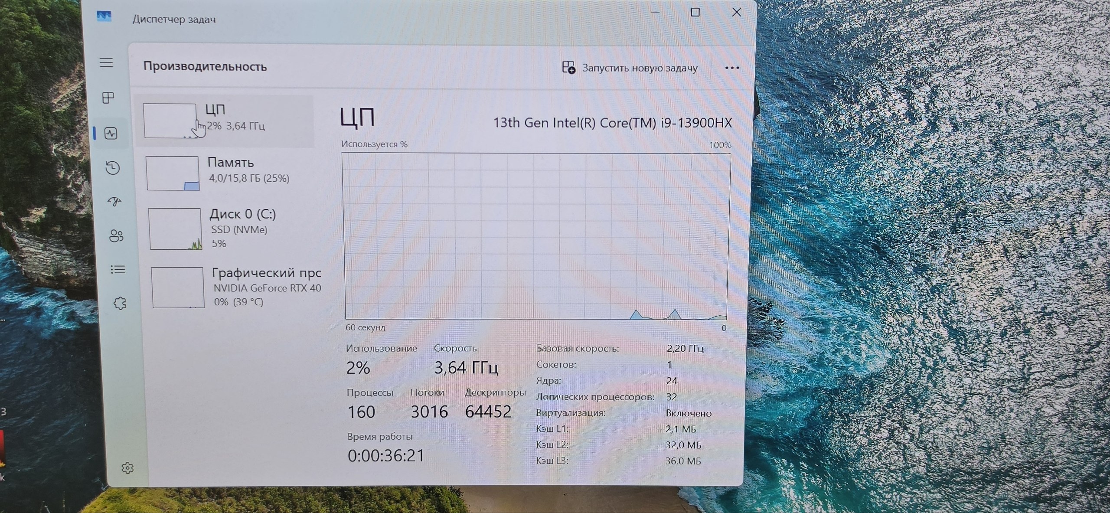Open the App history page icon
Screen dimensions: 1110x513
click(113, 167)
